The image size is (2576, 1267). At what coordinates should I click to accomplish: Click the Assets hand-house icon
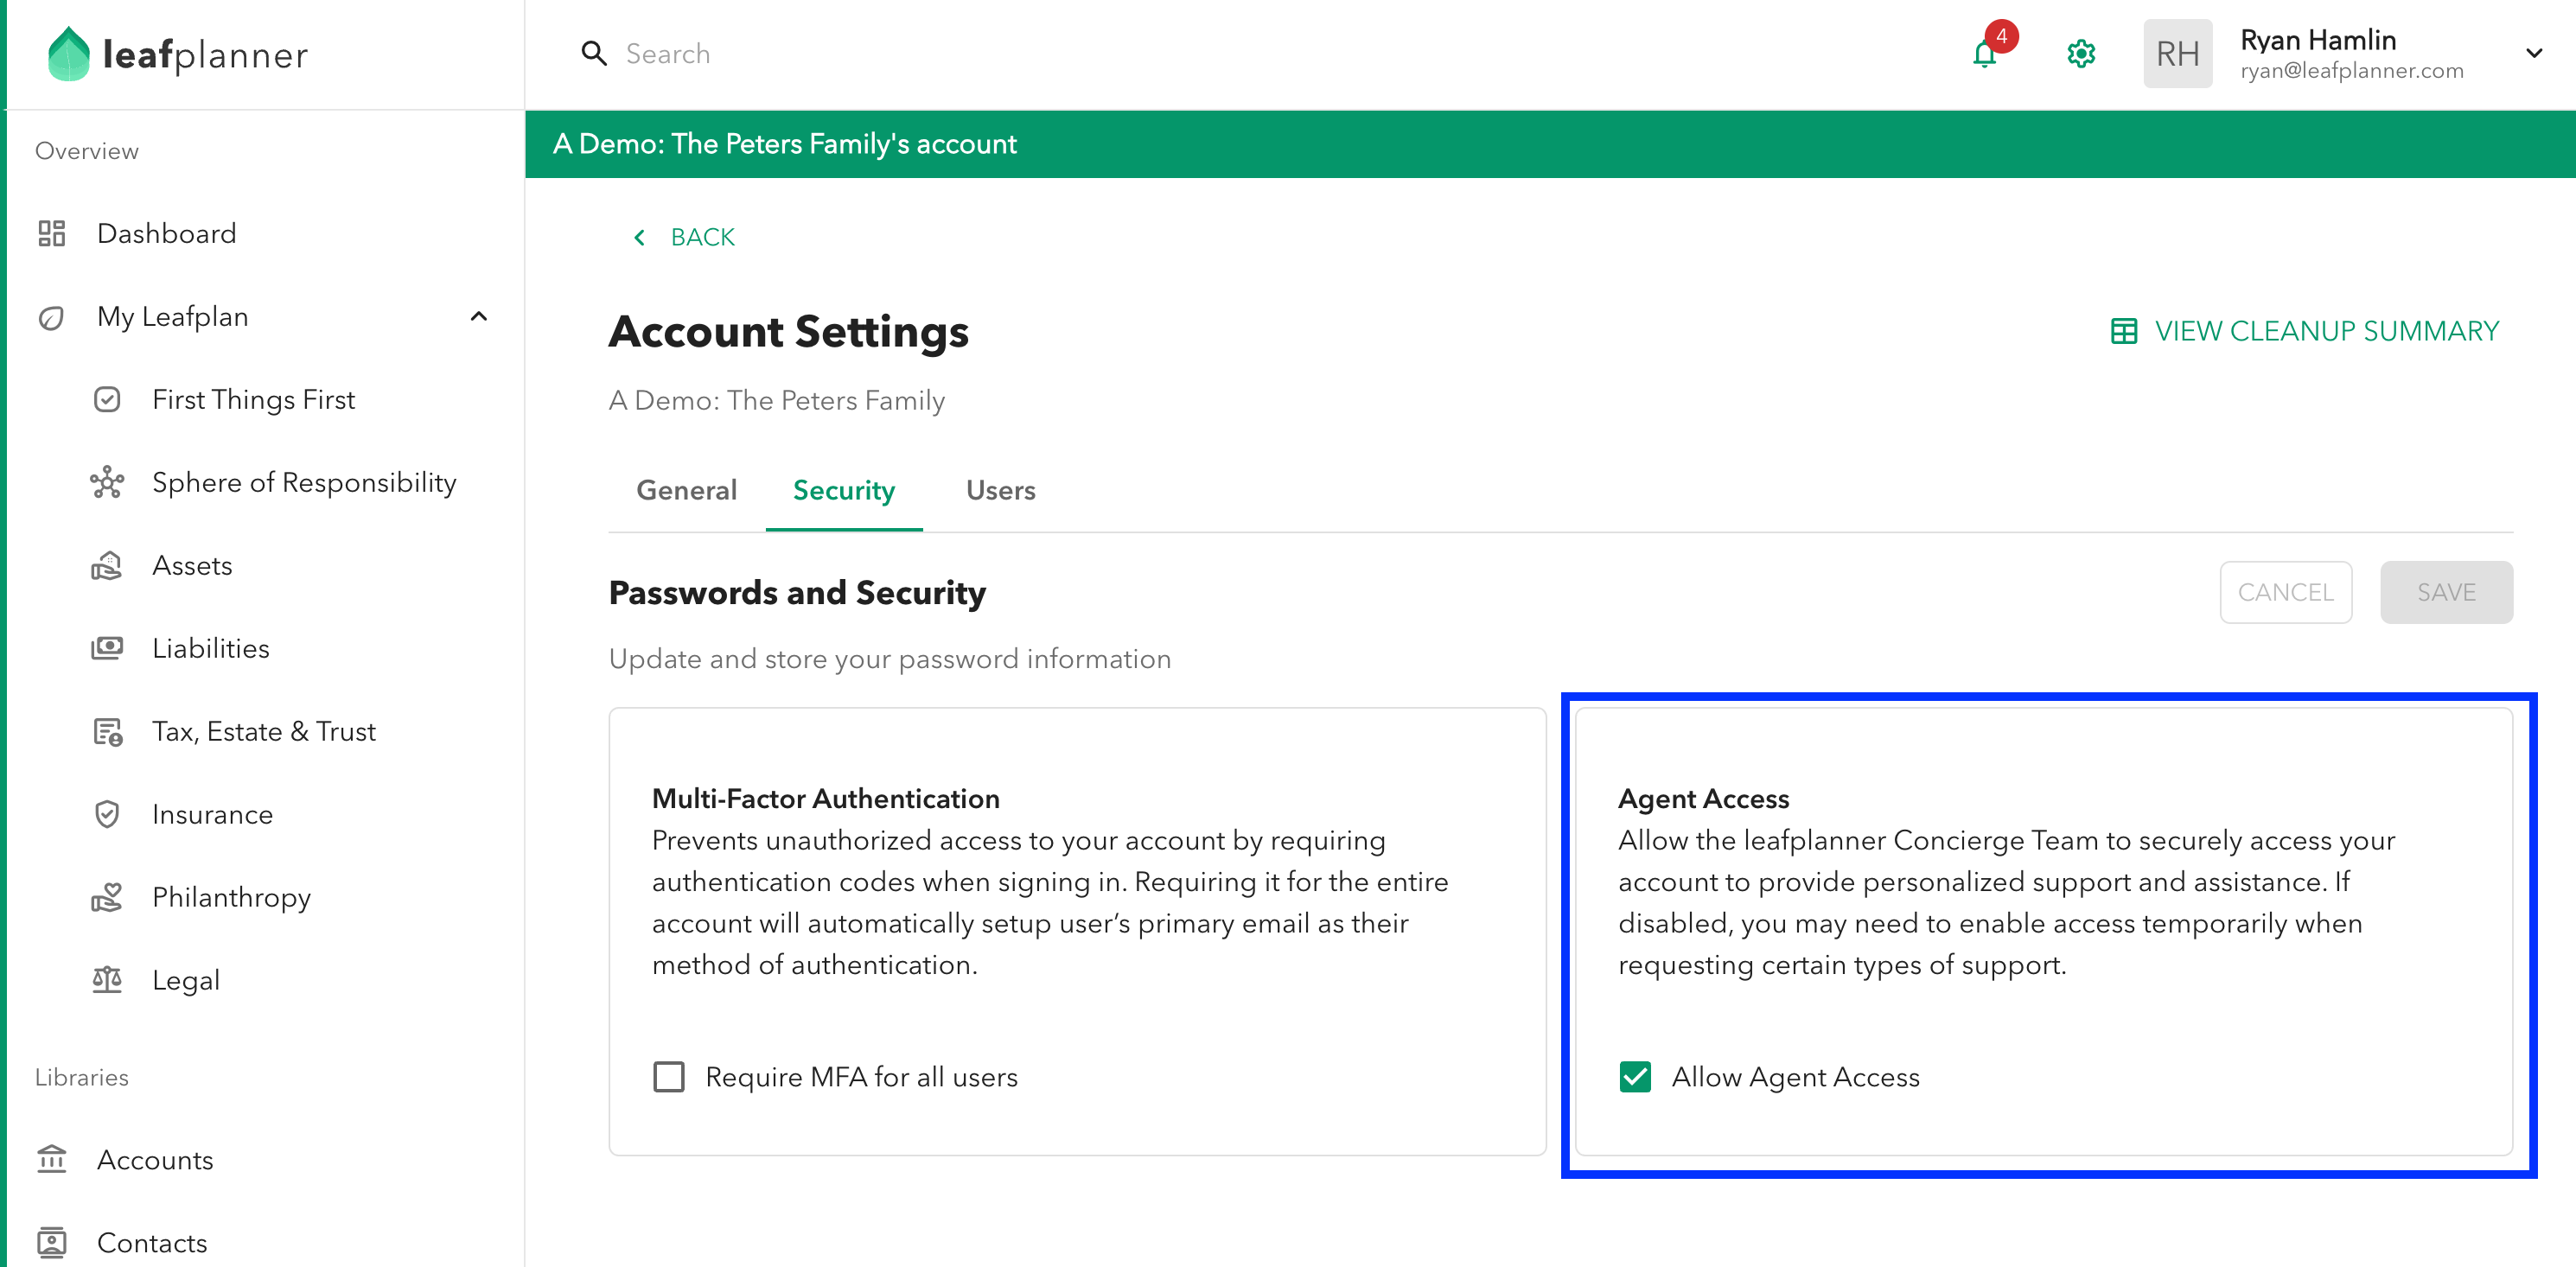click(x=107, y=566)
